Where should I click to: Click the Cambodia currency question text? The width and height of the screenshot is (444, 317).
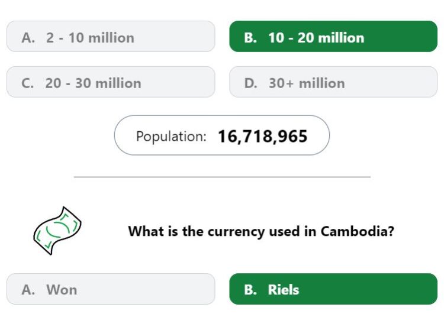[261, 231]
